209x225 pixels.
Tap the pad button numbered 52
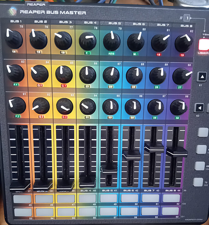click(x=171, y=198)
